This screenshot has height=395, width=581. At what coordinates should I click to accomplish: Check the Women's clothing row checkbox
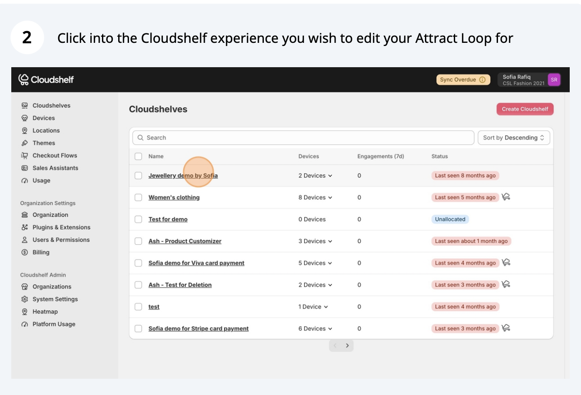(138, 197)
